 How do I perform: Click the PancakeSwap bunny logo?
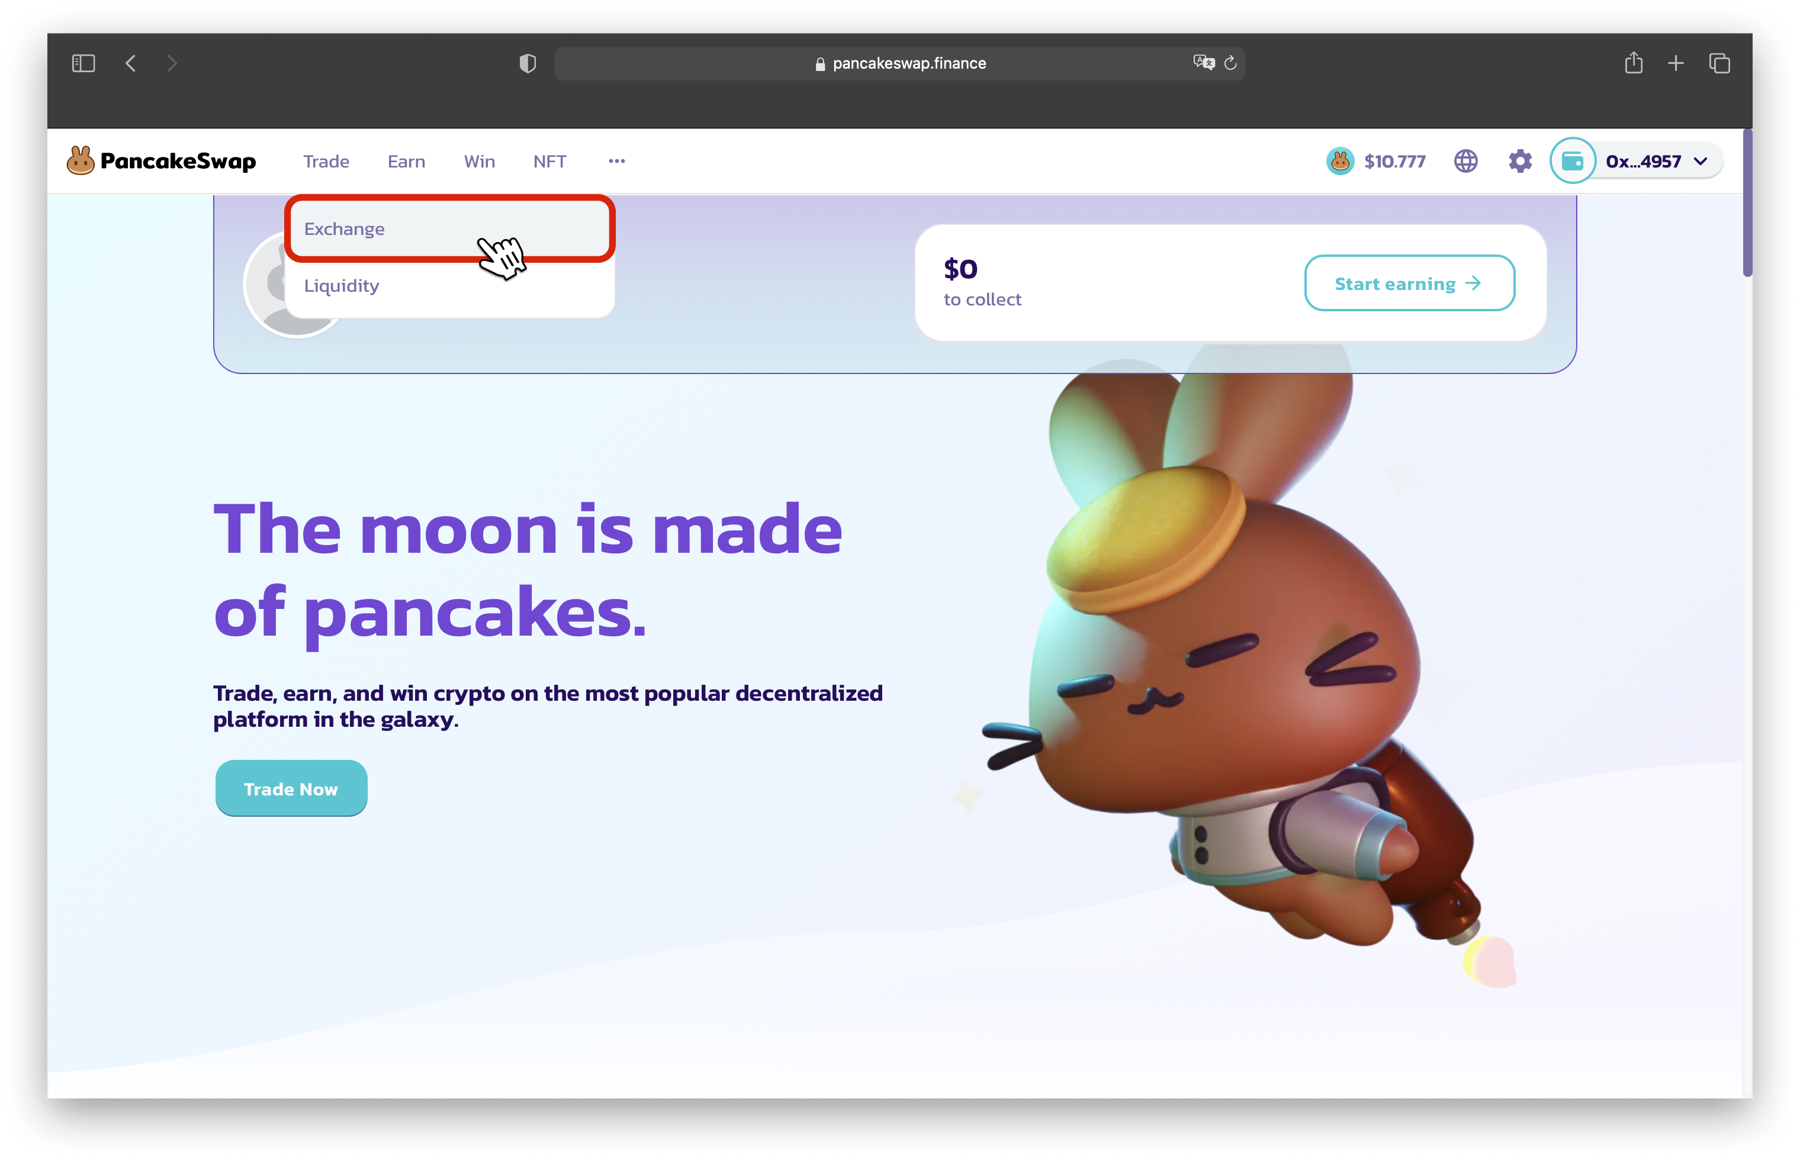click(x=81, y=160)
